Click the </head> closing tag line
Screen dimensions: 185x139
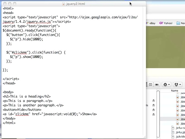click(x=9, y=83)
